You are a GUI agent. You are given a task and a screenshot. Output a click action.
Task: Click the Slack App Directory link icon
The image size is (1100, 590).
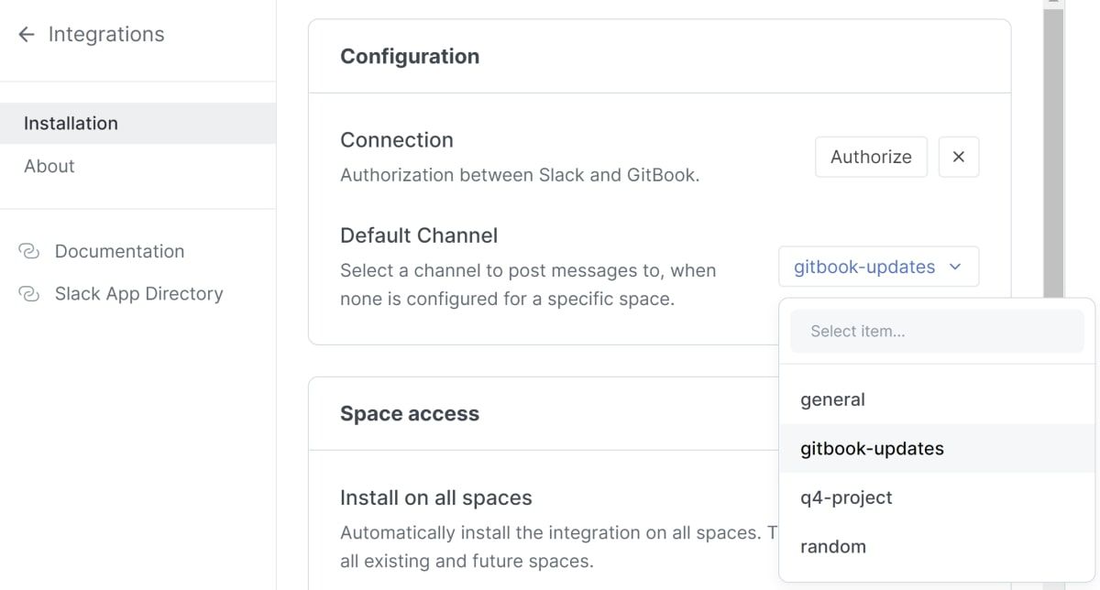pos(28,293)
